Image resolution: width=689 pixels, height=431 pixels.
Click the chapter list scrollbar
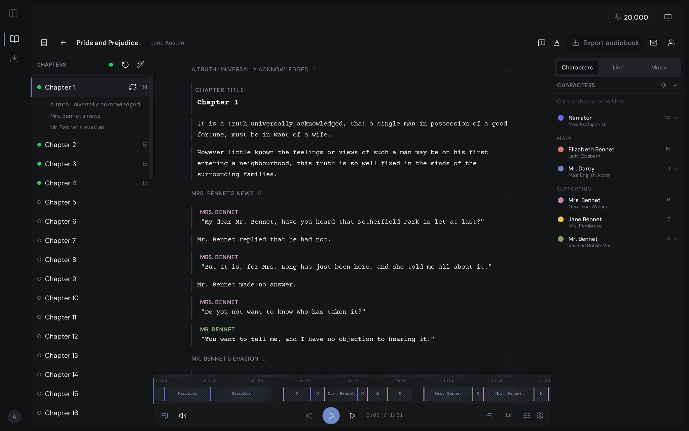pos(151,127)
